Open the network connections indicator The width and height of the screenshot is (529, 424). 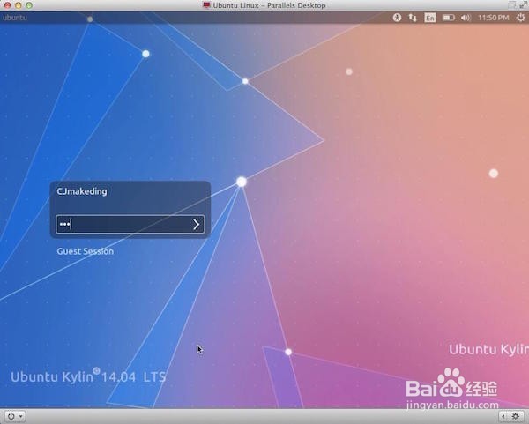pyautogui.click(x=413, y=18)
